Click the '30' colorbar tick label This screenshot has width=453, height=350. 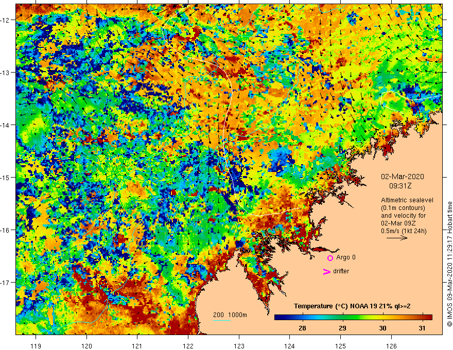coord(382,328)
